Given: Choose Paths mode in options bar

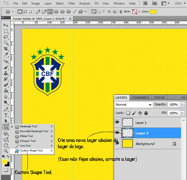Looking at the screenshot, I should (25, 12).
